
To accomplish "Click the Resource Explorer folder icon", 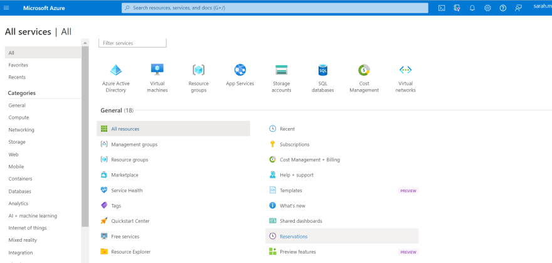I will pos(104,251).
